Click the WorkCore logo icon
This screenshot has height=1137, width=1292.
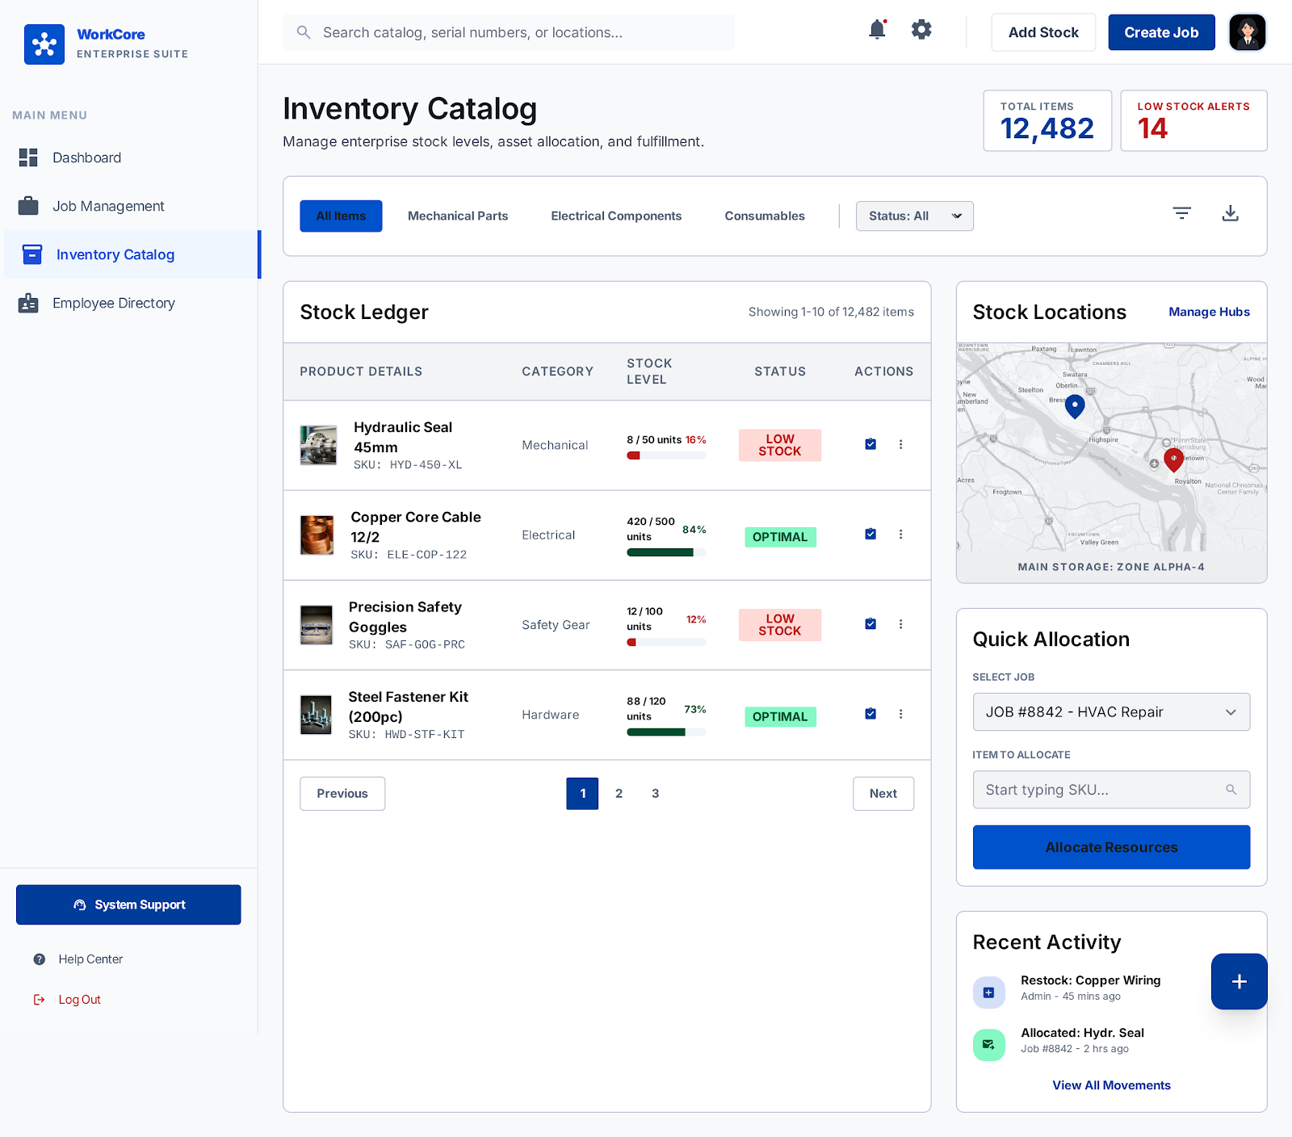click(44, 44)
